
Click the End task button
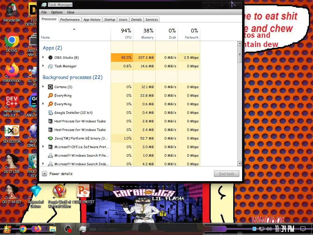coord(226,174)
